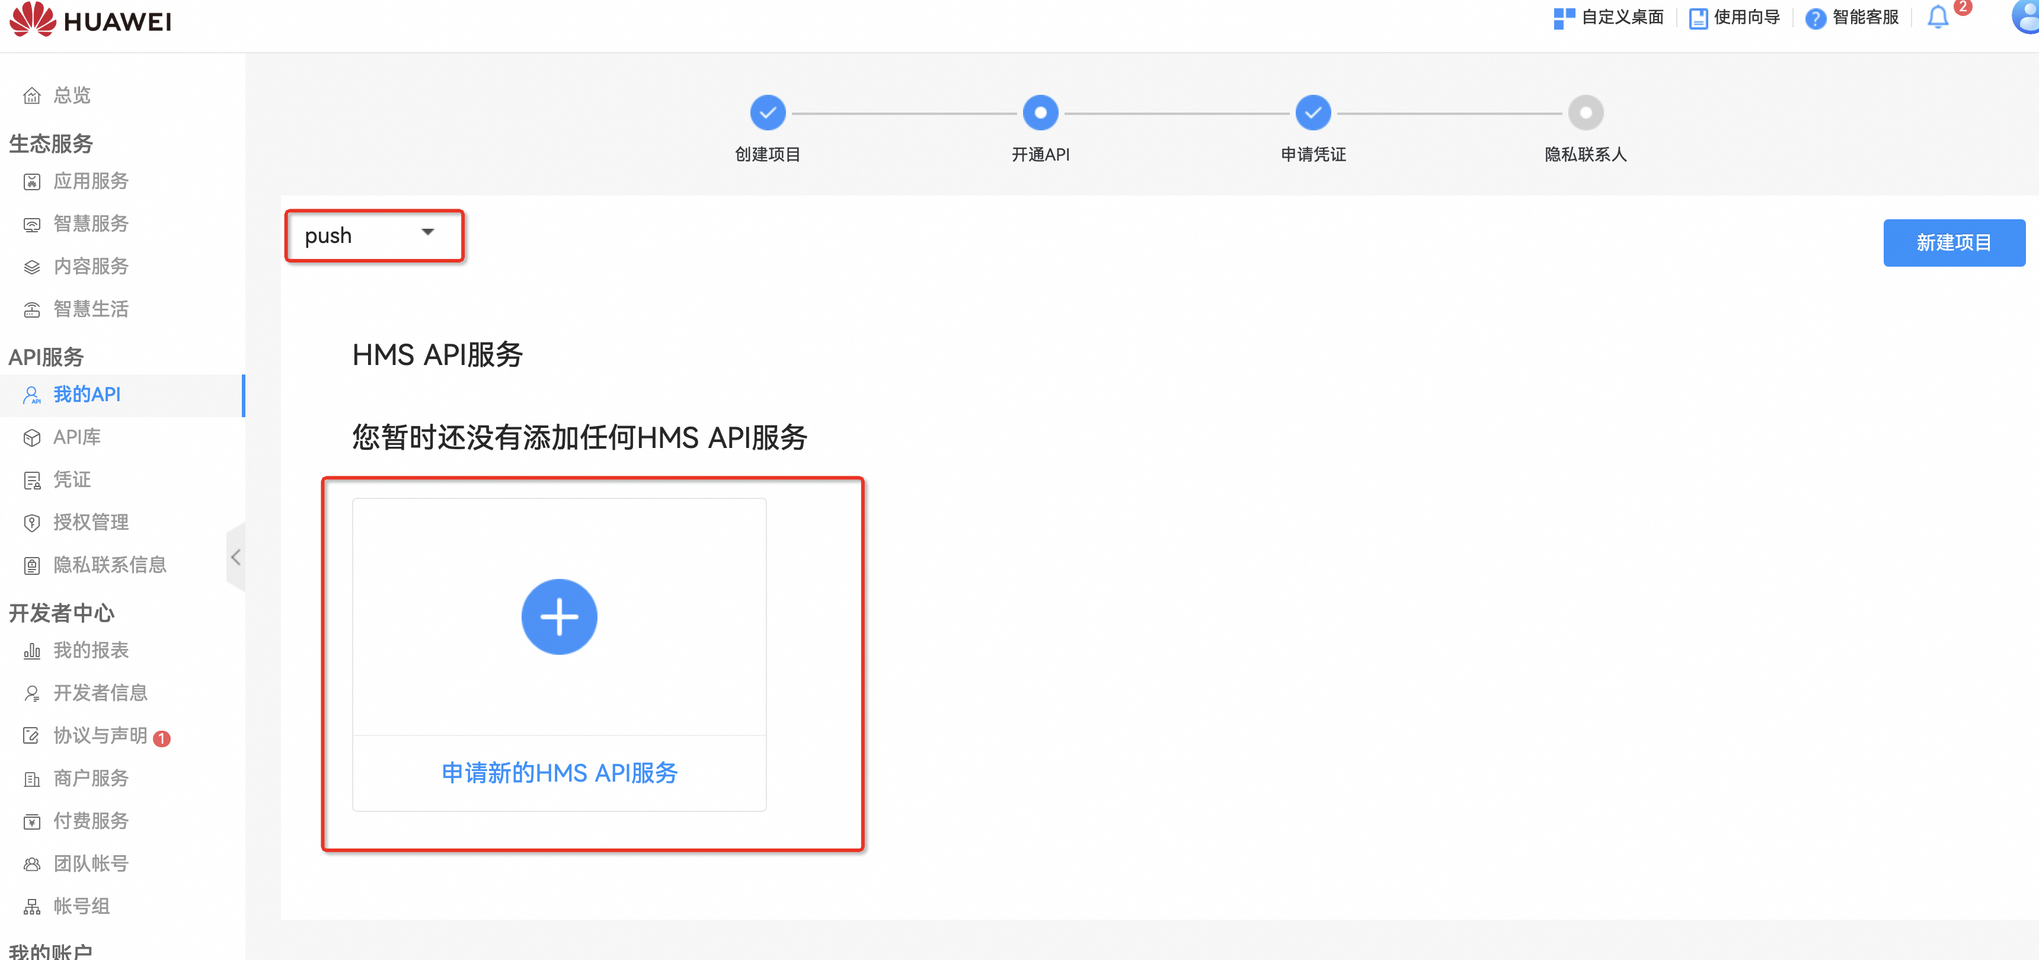Image resolution: width=2039 pixels, height=960 pixels.
Task: Click the 我的API user icon
Action: tap(31, 395)
